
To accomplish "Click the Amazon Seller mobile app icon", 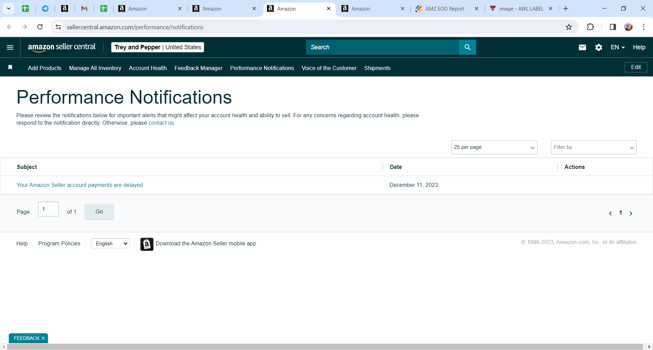I will point(147,244).
